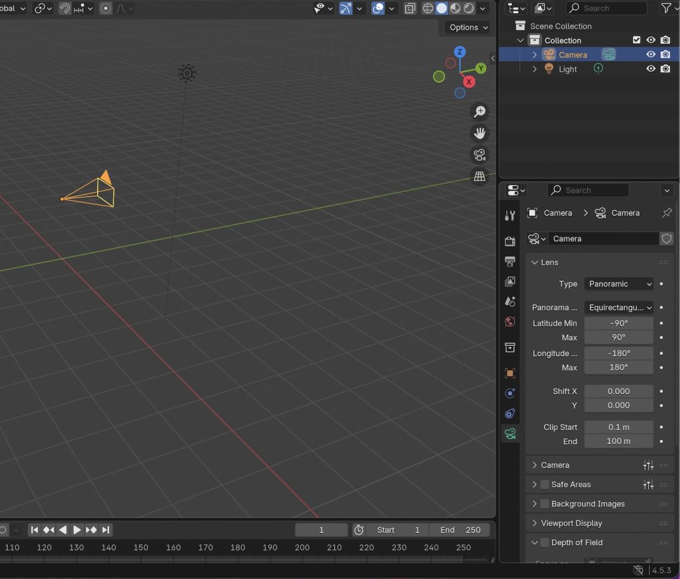Open the viewport Options menu
680x579 pixels.
468,27
